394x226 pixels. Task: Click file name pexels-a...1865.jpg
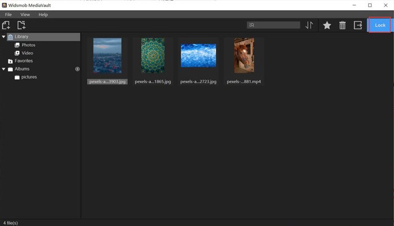click(x=153, y=82)
